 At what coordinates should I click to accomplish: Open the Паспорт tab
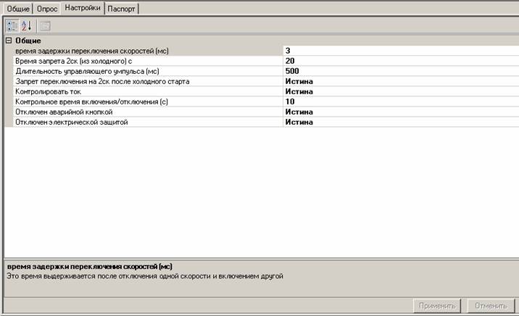coord(122,9)
